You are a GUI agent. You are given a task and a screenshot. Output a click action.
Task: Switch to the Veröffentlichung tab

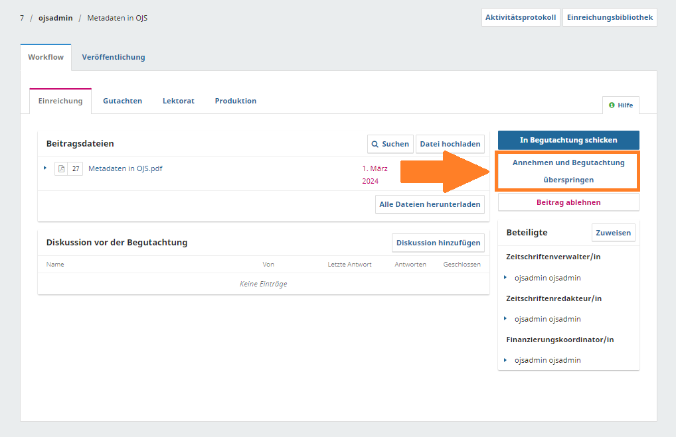pos(114,57)
